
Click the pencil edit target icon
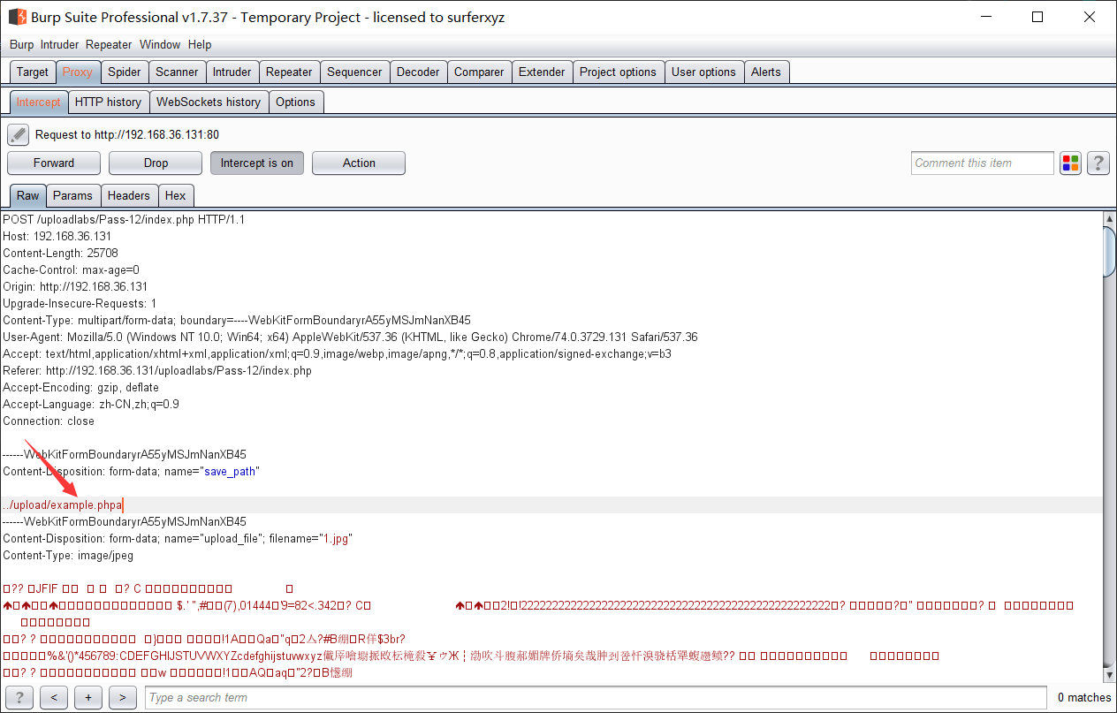tap(19, 135)
